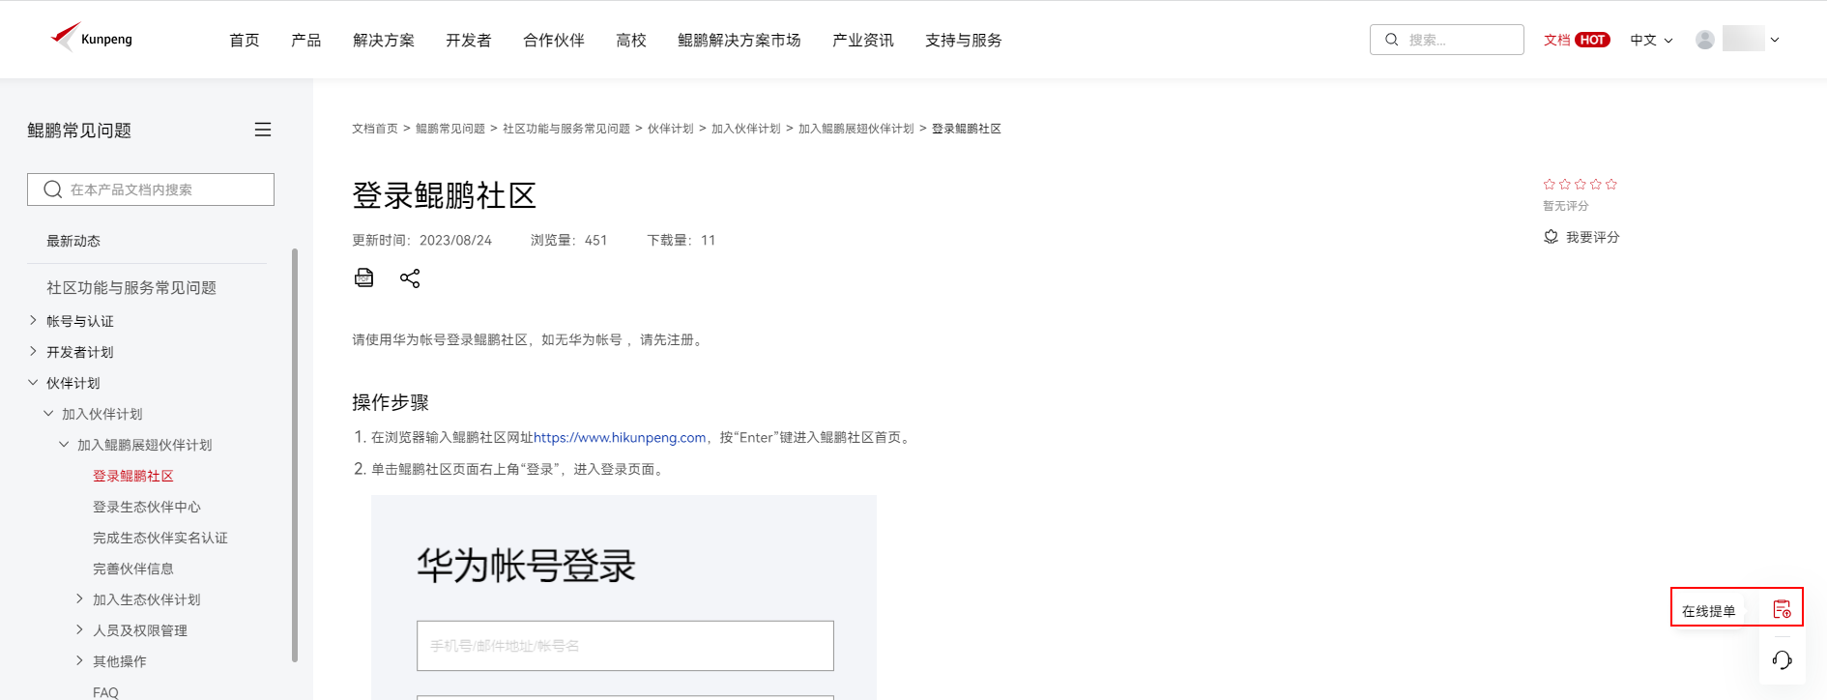Click the 社区功能与服务常见问题 sidebar heading
The image size is (1827, 700).
point(131,287)
